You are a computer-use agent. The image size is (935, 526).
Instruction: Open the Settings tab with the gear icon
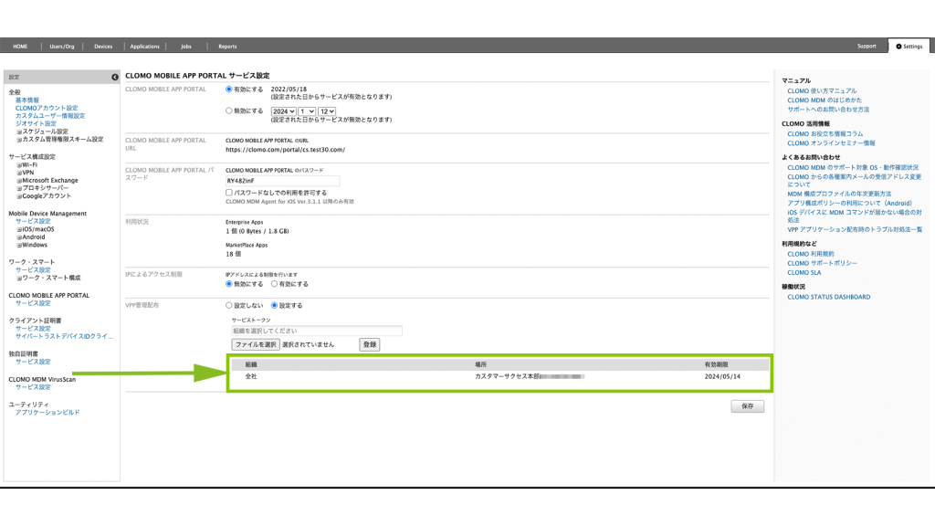point(909,46)
